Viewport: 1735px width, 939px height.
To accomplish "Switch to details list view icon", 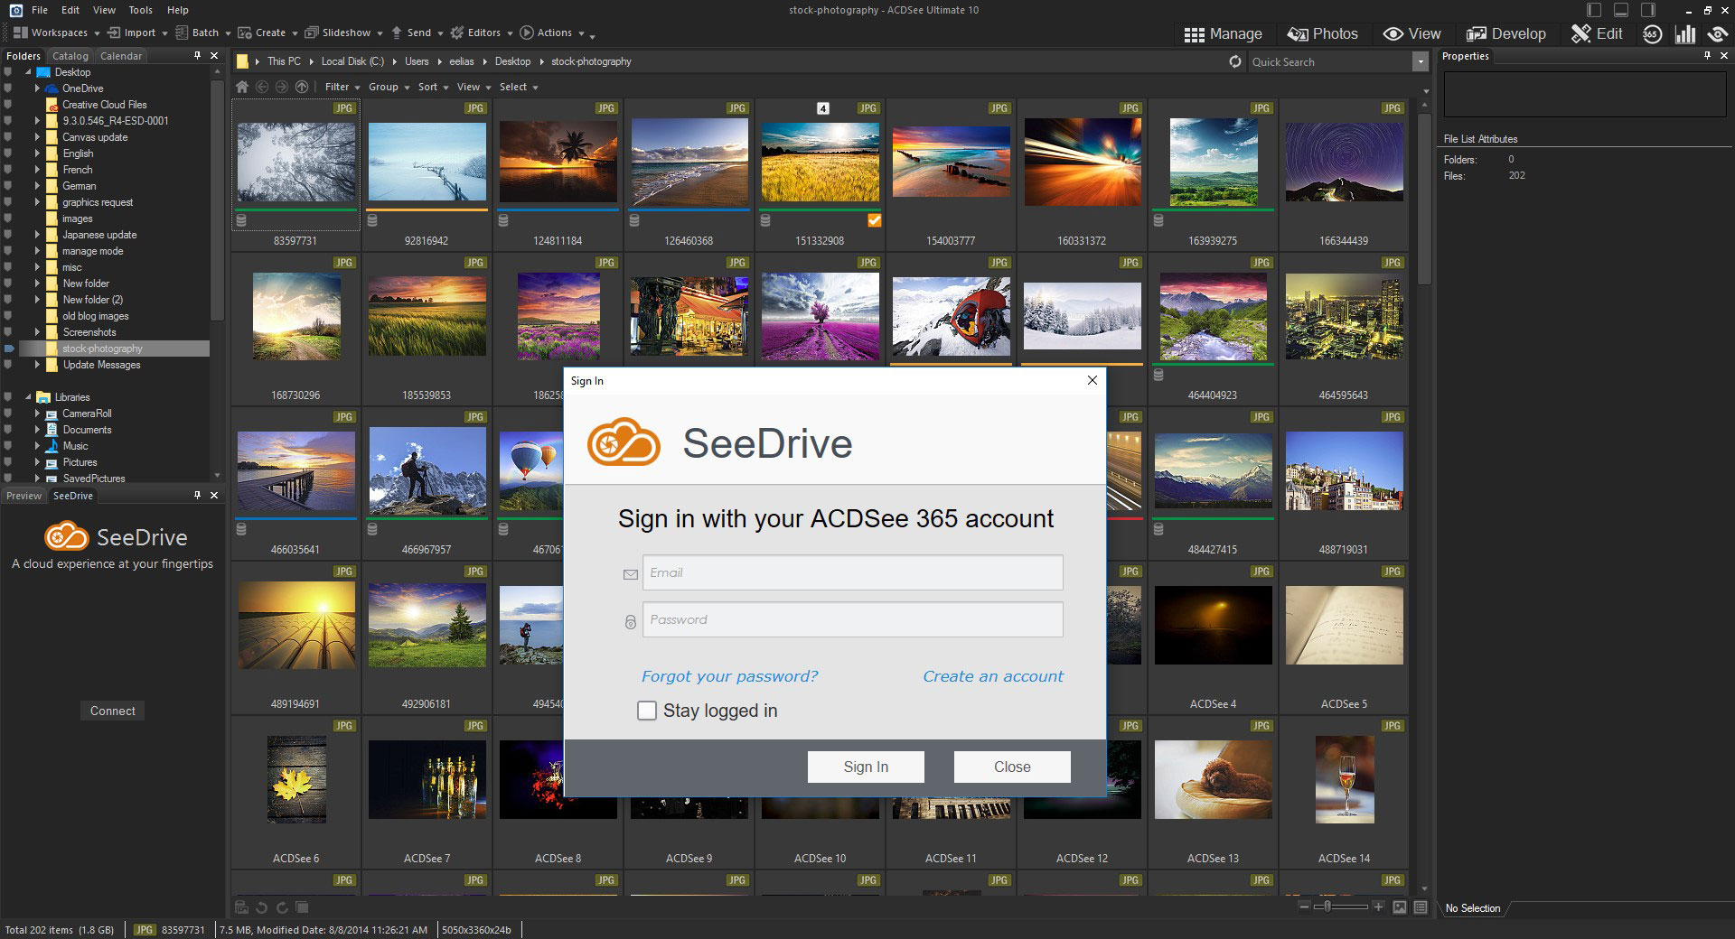I will [1421, 906].
